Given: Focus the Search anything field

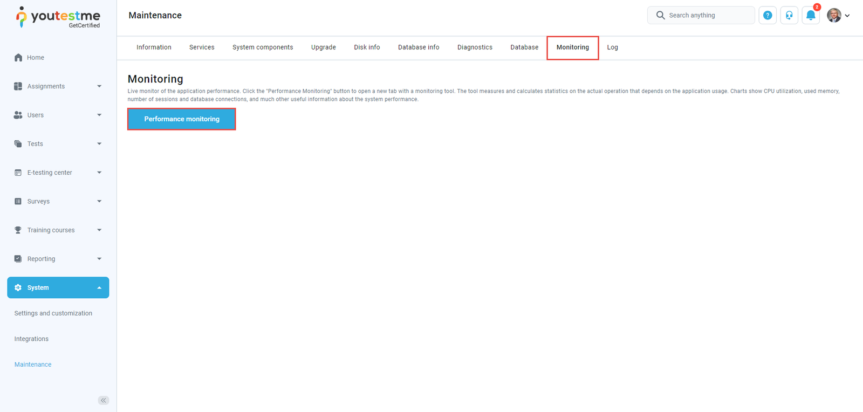Looking at the screenshot, I should pos(708,16).
